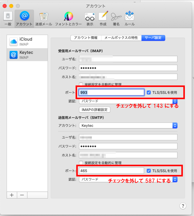Select the iCloud account in sidebar

pos(27,42)
